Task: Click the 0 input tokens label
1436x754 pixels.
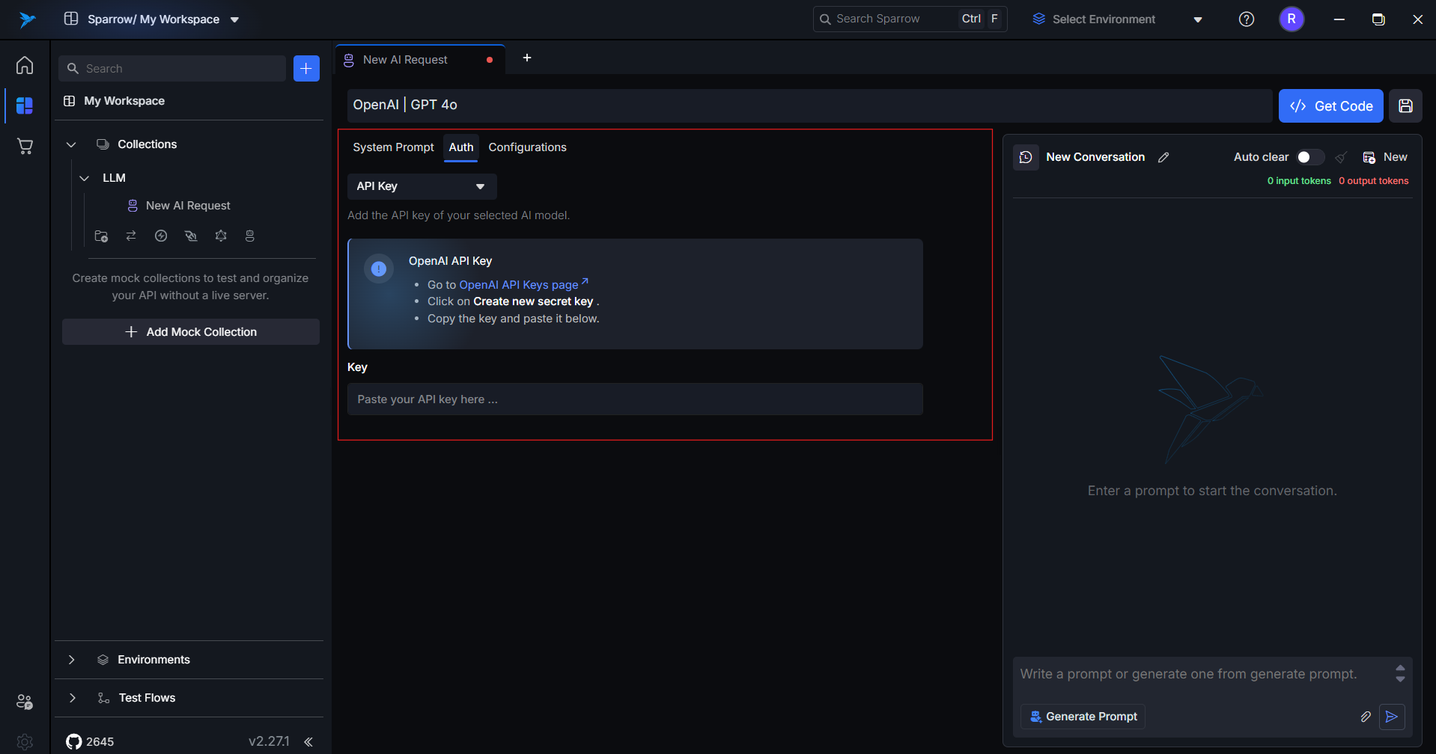Action: click(1299, 181)
